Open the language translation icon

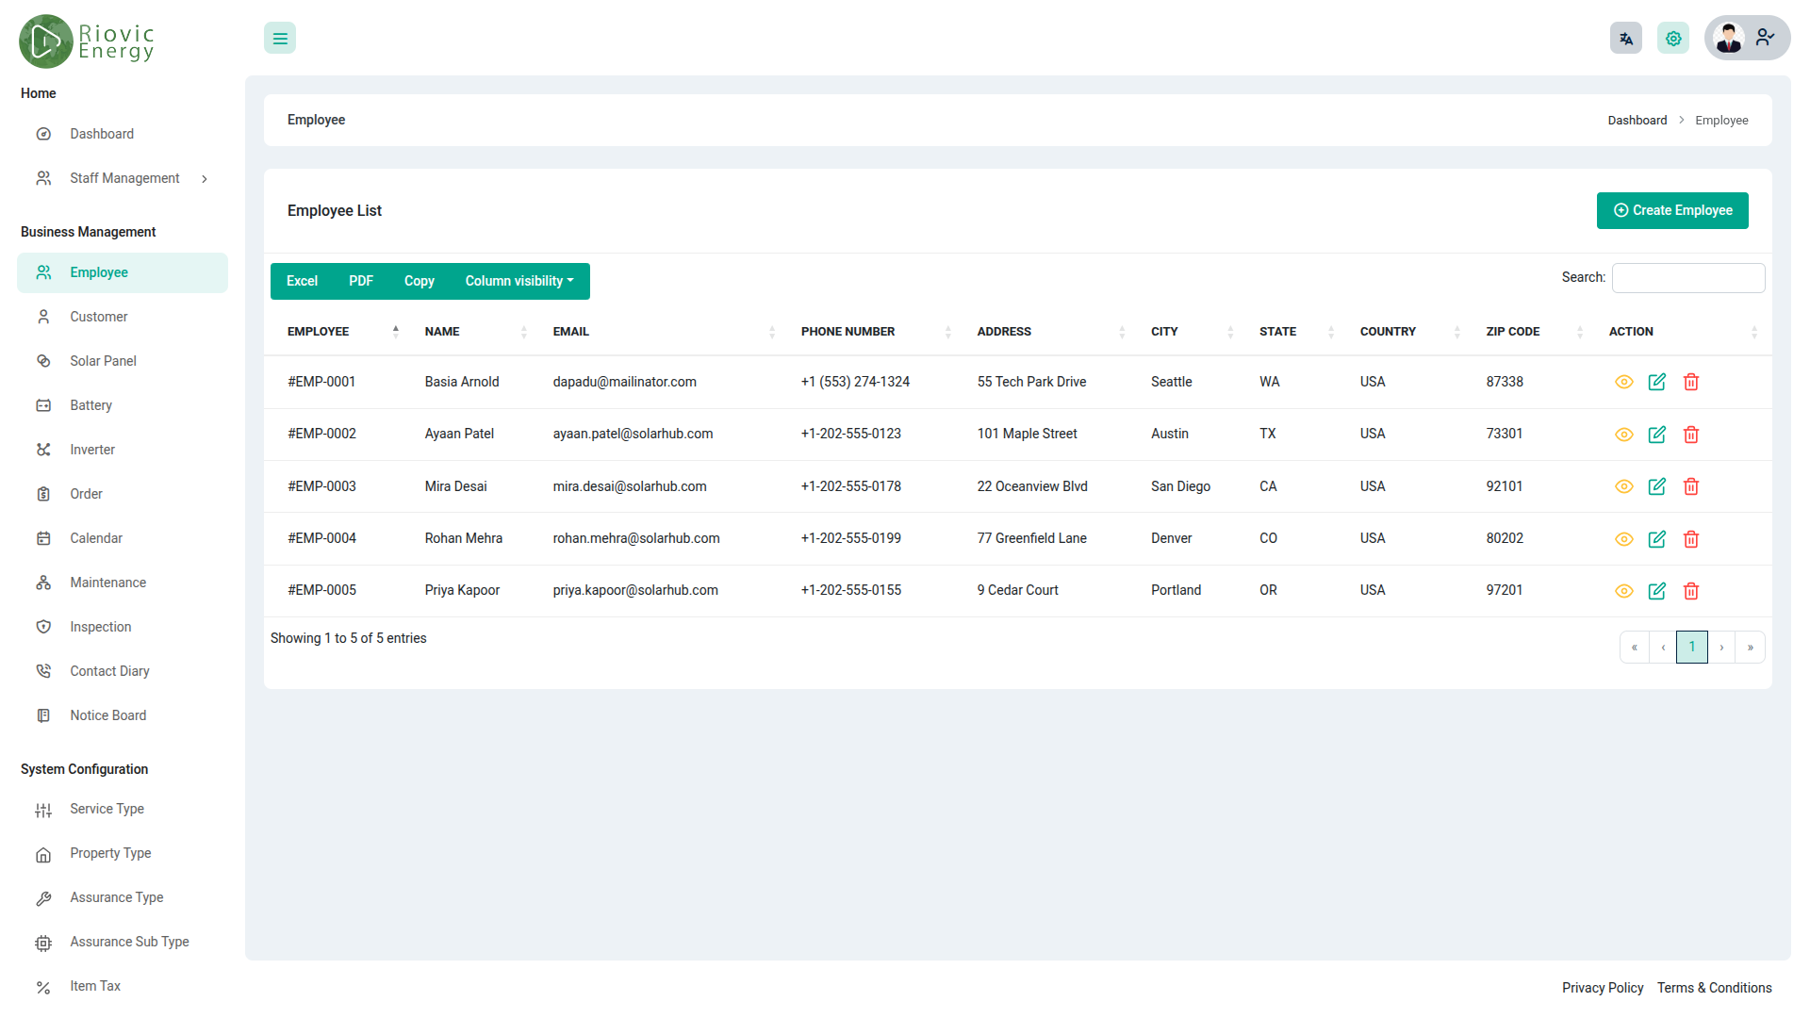(x=1625, y=39)
